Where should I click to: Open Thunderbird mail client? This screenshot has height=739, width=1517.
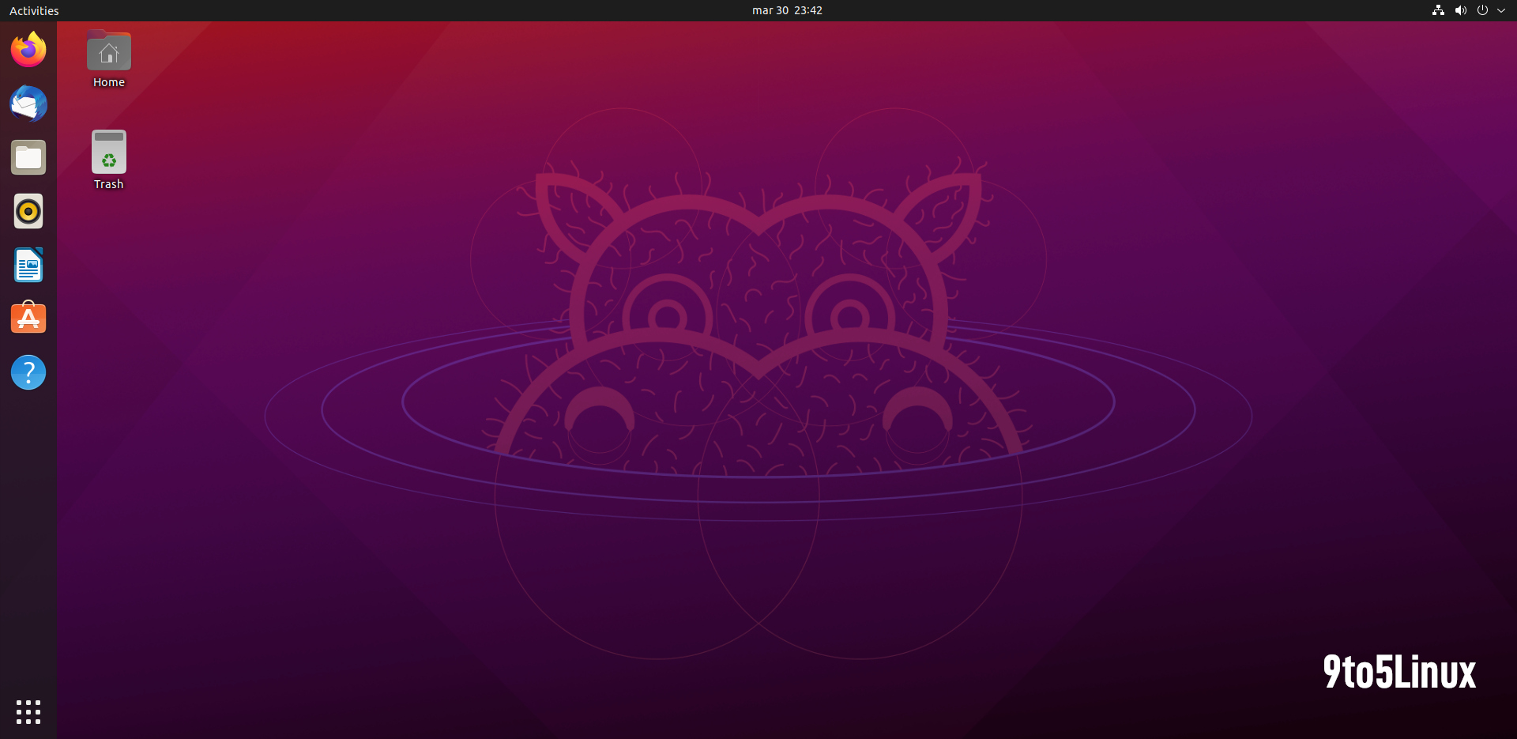(28, 104)
